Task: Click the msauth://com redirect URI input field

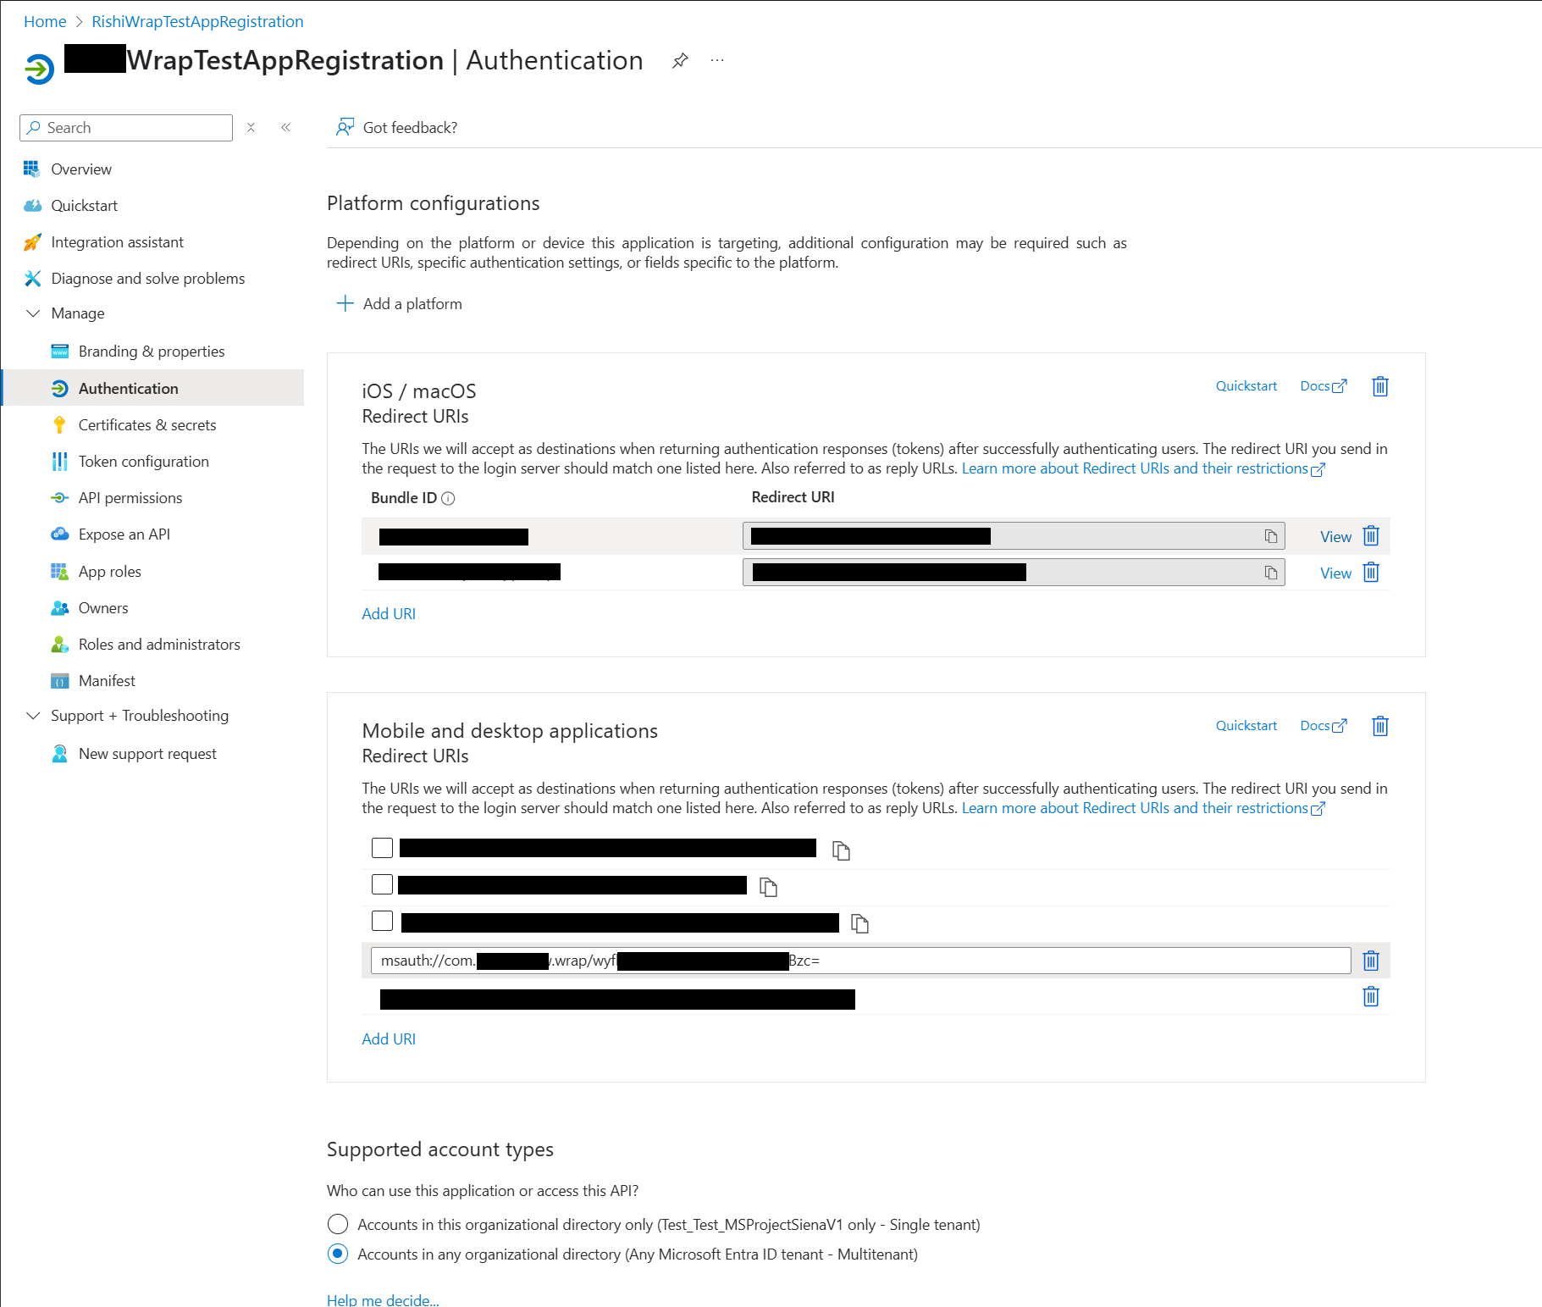Action: pyautogui.click(x=860, y=961)
